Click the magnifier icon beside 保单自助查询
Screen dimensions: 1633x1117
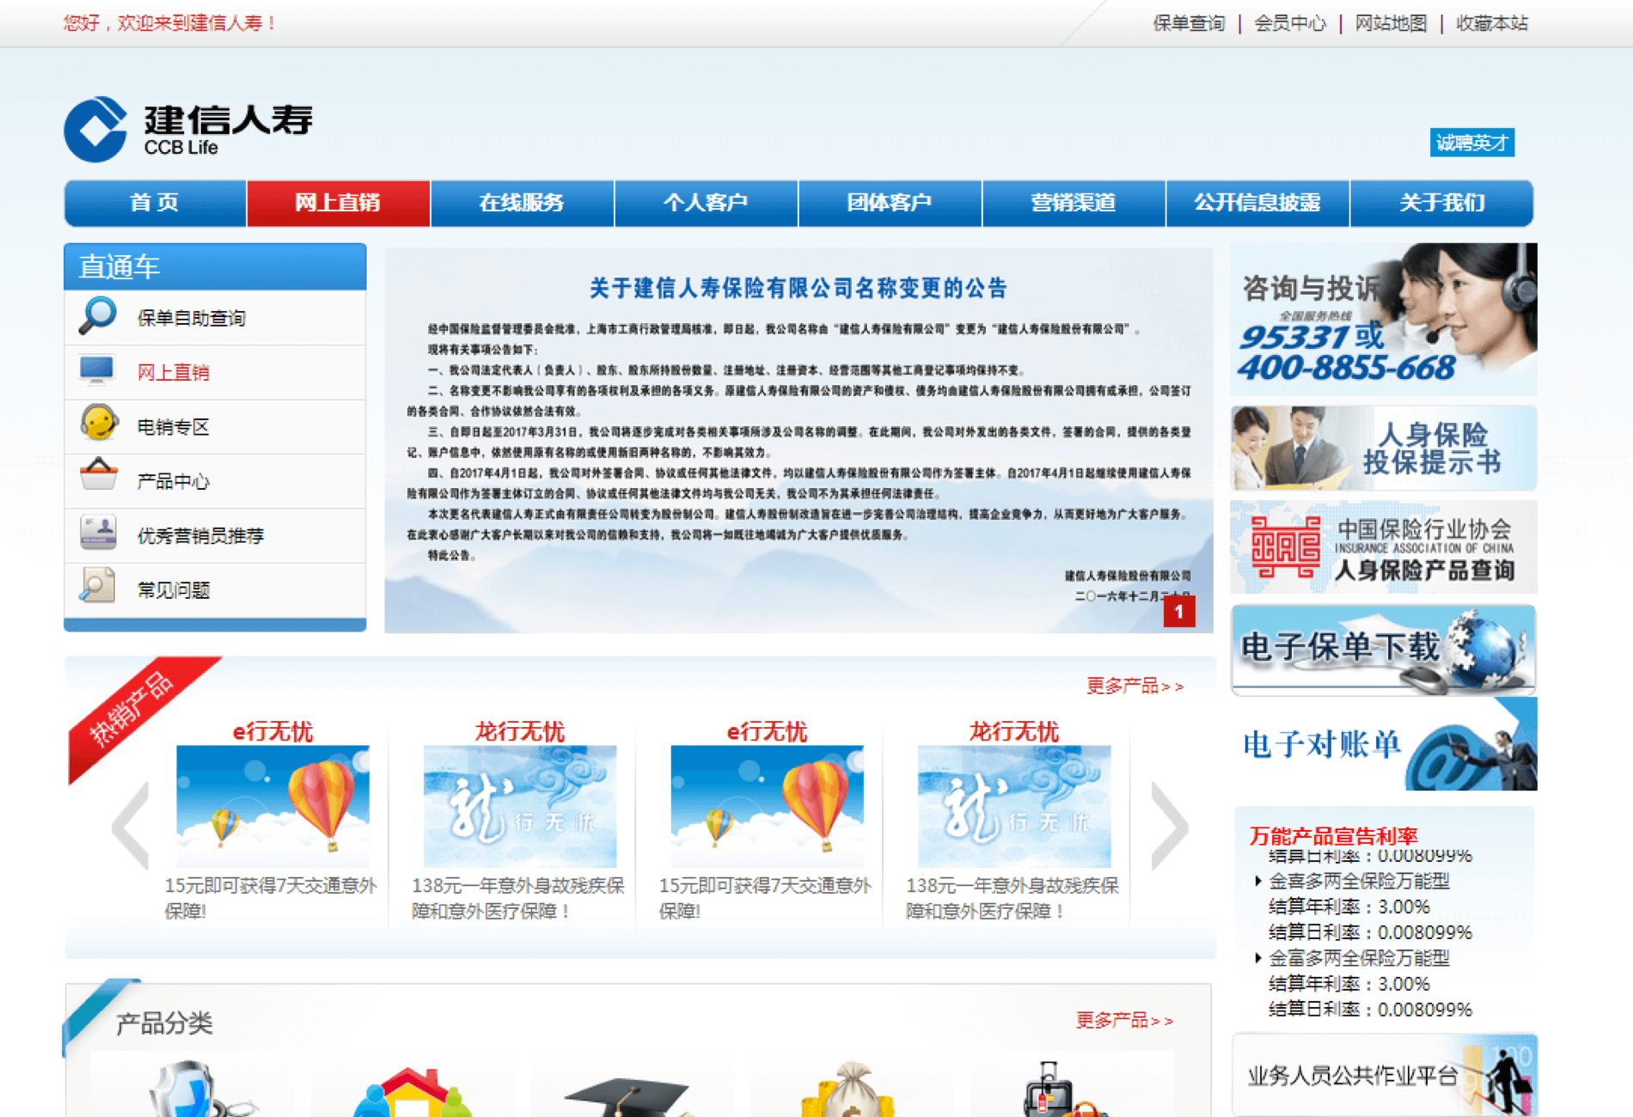[98, 316]
